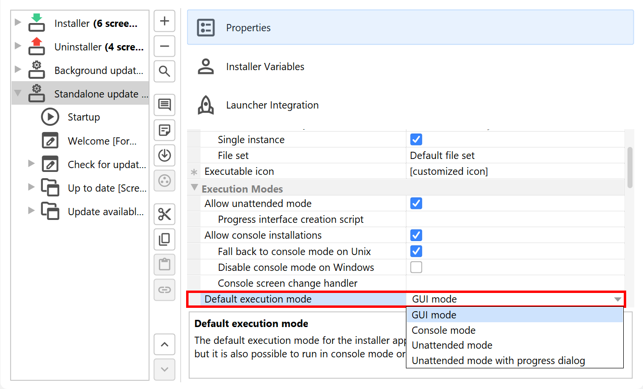The height and width of the screenshot is (389, 643).
Task: Expand the Check for updates node
Action: [32, 163]
